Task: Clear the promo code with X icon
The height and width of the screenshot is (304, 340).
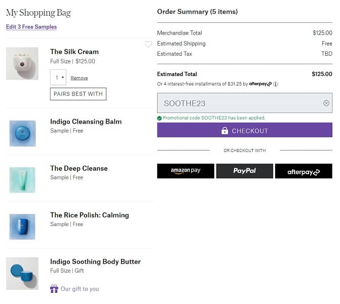Action: click(x=326, y=103)
